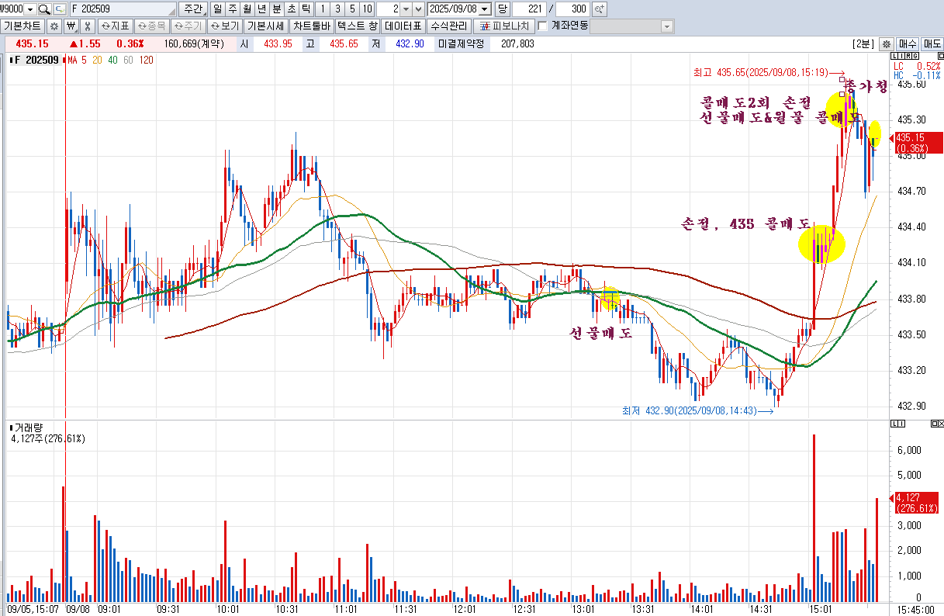Click the square marker before F 202509 in the legend
Viewport: 944px width, 616px height.
[x=11, y=60]
